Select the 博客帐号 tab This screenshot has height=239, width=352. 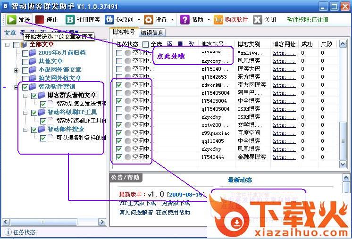(124, 33)
